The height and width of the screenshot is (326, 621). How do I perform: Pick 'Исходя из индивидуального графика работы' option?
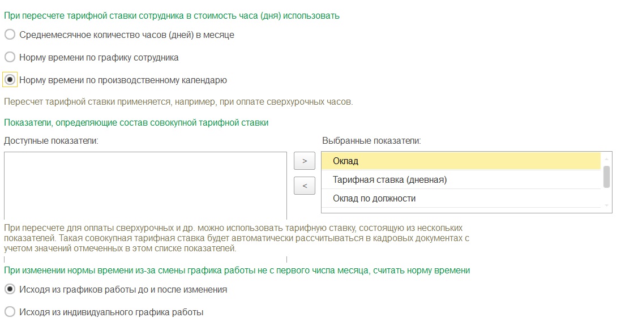click(x=10, y=312)
